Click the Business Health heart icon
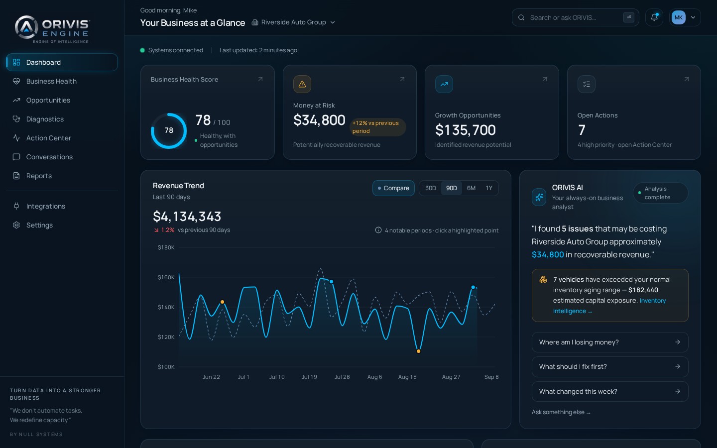Image resolution: width=717 pixels, height=448 pixels. pos(16,81)
